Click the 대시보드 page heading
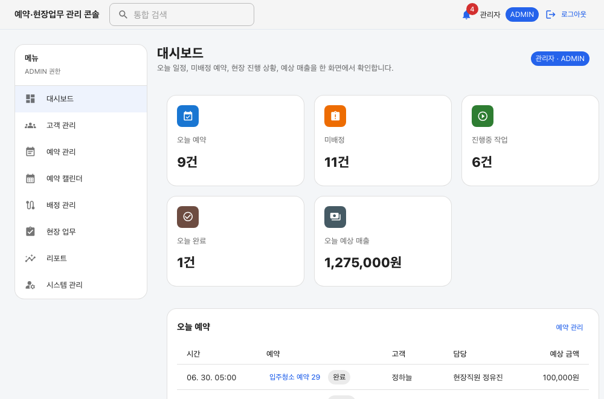 pos(180,53)
